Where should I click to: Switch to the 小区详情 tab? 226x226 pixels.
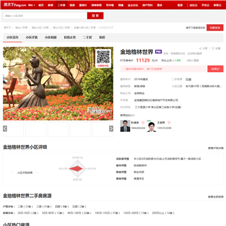point(31,38)
